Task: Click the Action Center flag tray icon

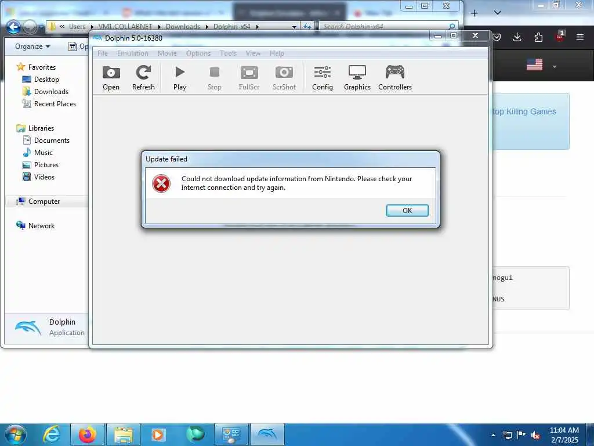Action: (521, 434)
